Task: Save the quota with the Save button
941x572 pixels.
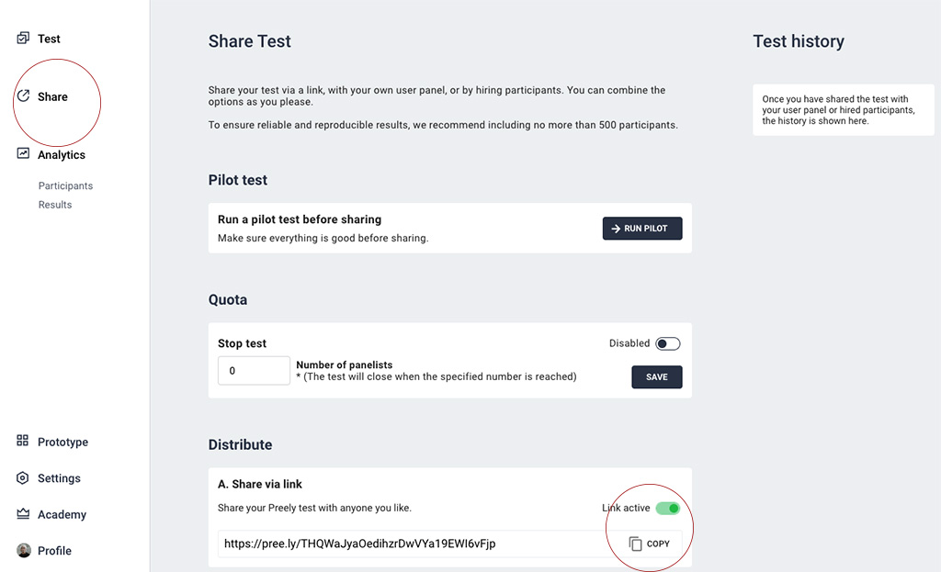Action: coord(657,376)
